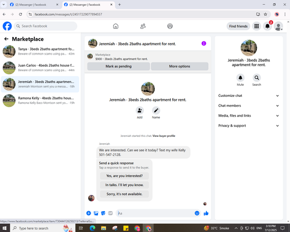Send quick reply "In talks. I'll let you know."

click(x=125, y=185)
